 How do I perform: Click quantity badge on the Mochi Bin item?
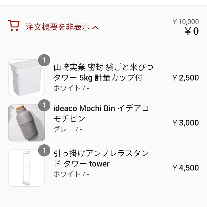point(44,105)
